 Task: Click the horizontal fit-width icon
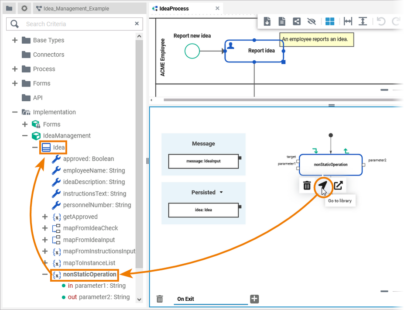click(x=348, y=21)
